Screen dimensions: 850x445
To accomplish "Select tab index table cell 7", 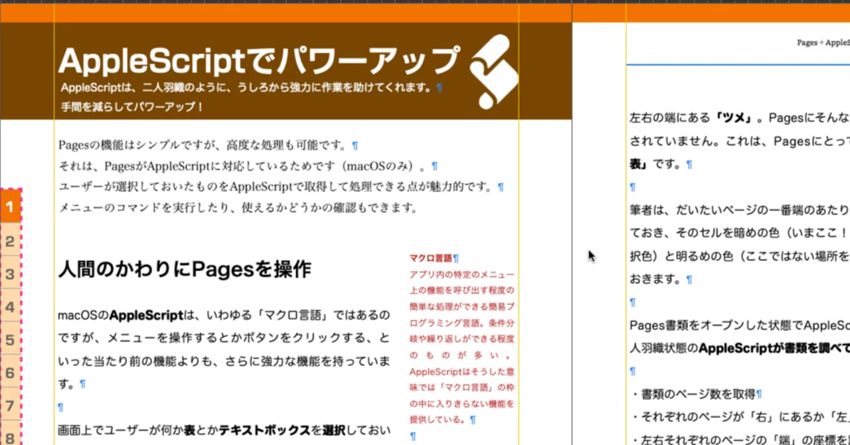I will [11, 405].
